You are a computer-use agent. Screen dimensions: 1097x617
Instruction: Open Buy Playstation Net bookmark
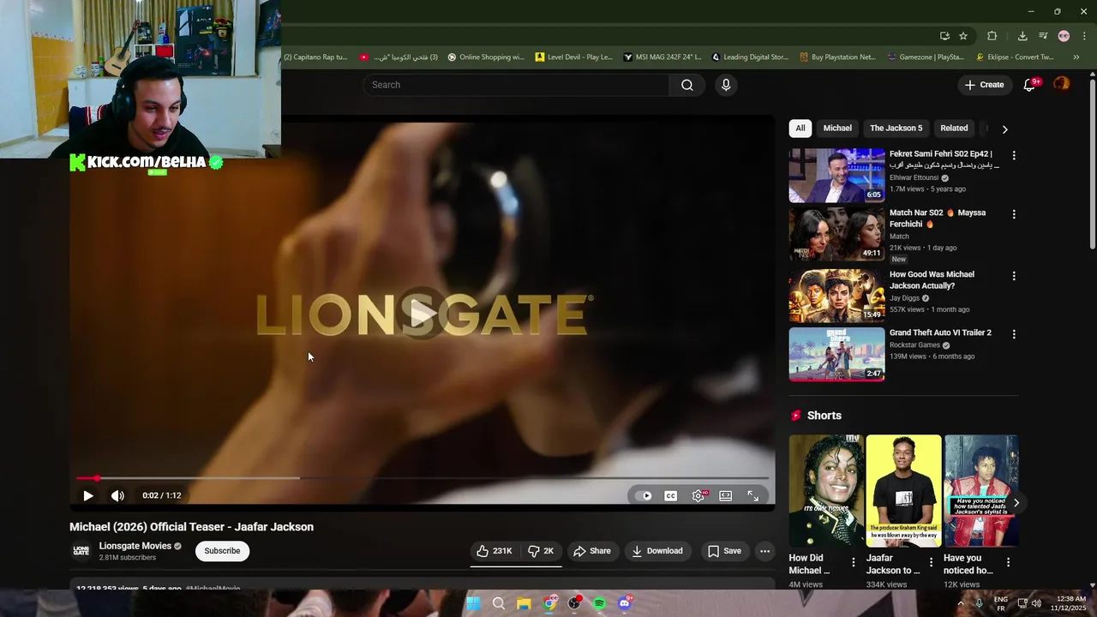pos(837,57)
